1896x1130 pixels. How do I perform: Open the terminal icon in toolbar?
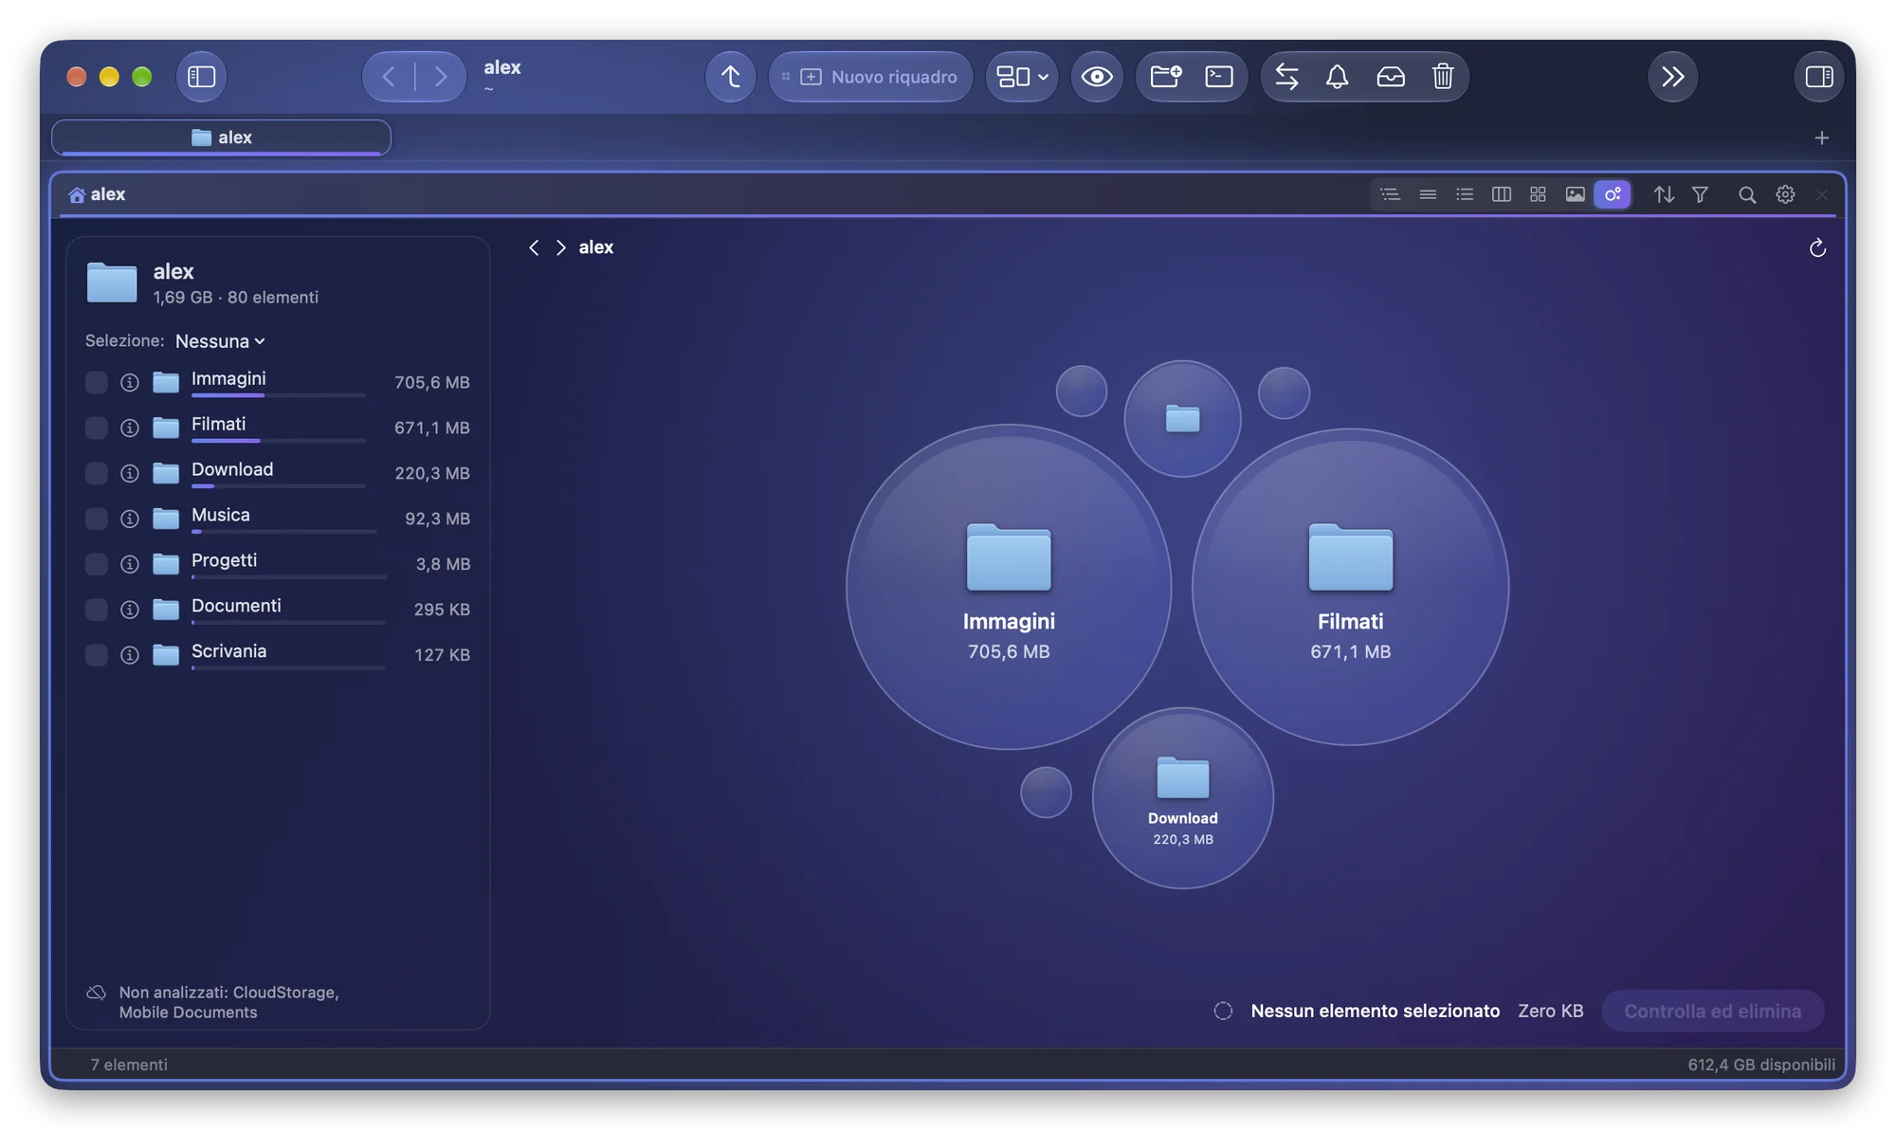tap(1218, 77)
